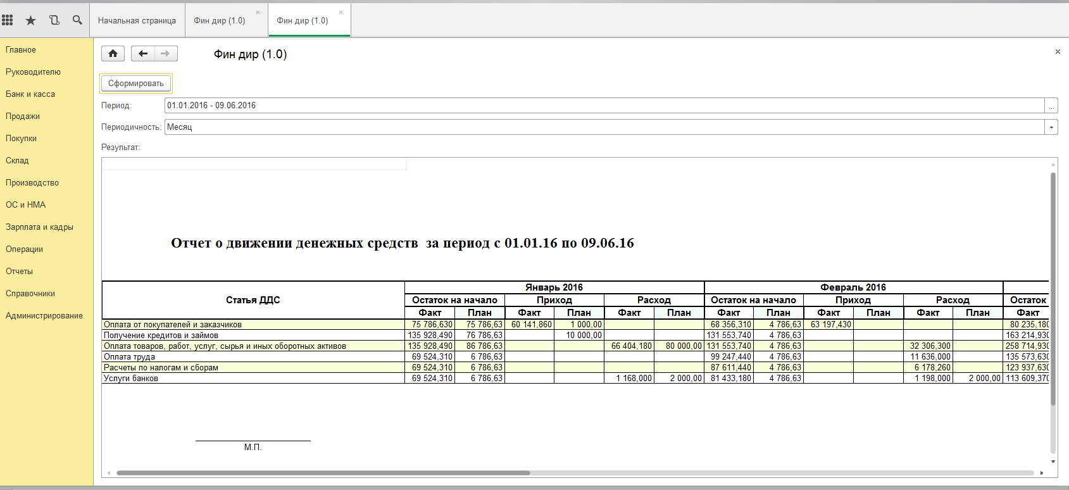Open the Справочники section
This screenshot has height=490, width=1069.
(x=30, y=294)
